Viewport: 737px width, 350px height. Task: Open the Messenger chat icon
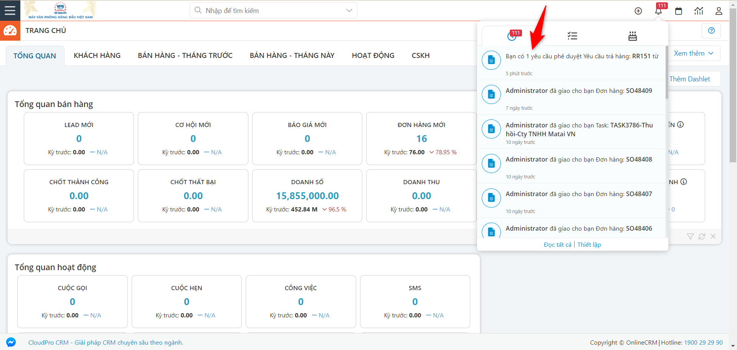pos(11,342)
